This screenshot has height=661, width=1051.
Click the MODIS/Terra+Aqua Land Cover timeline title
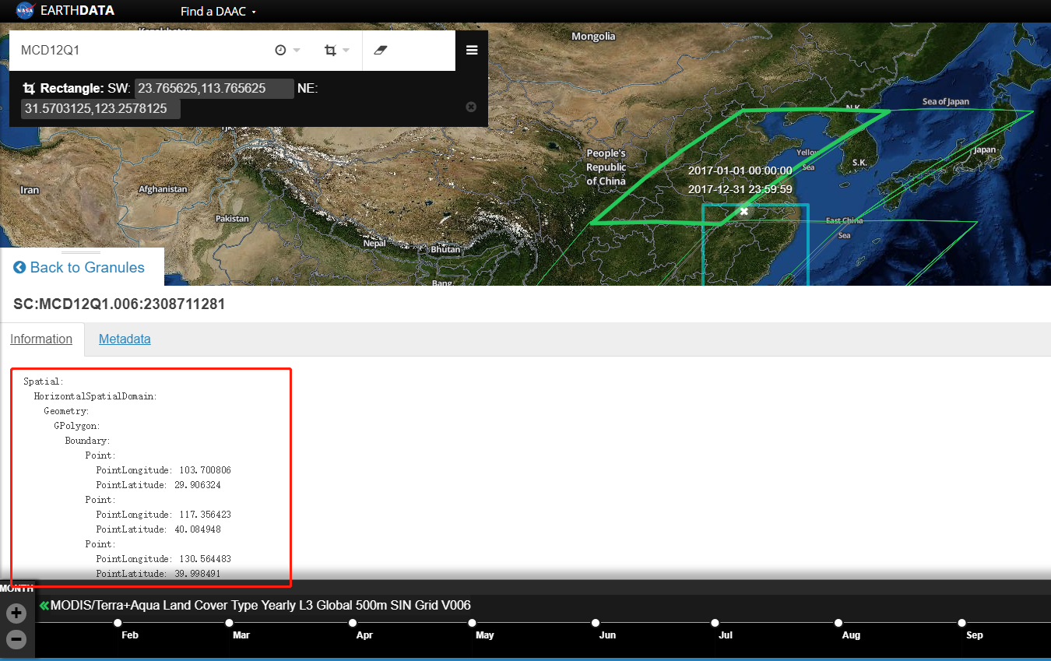(x=261, y=606)
